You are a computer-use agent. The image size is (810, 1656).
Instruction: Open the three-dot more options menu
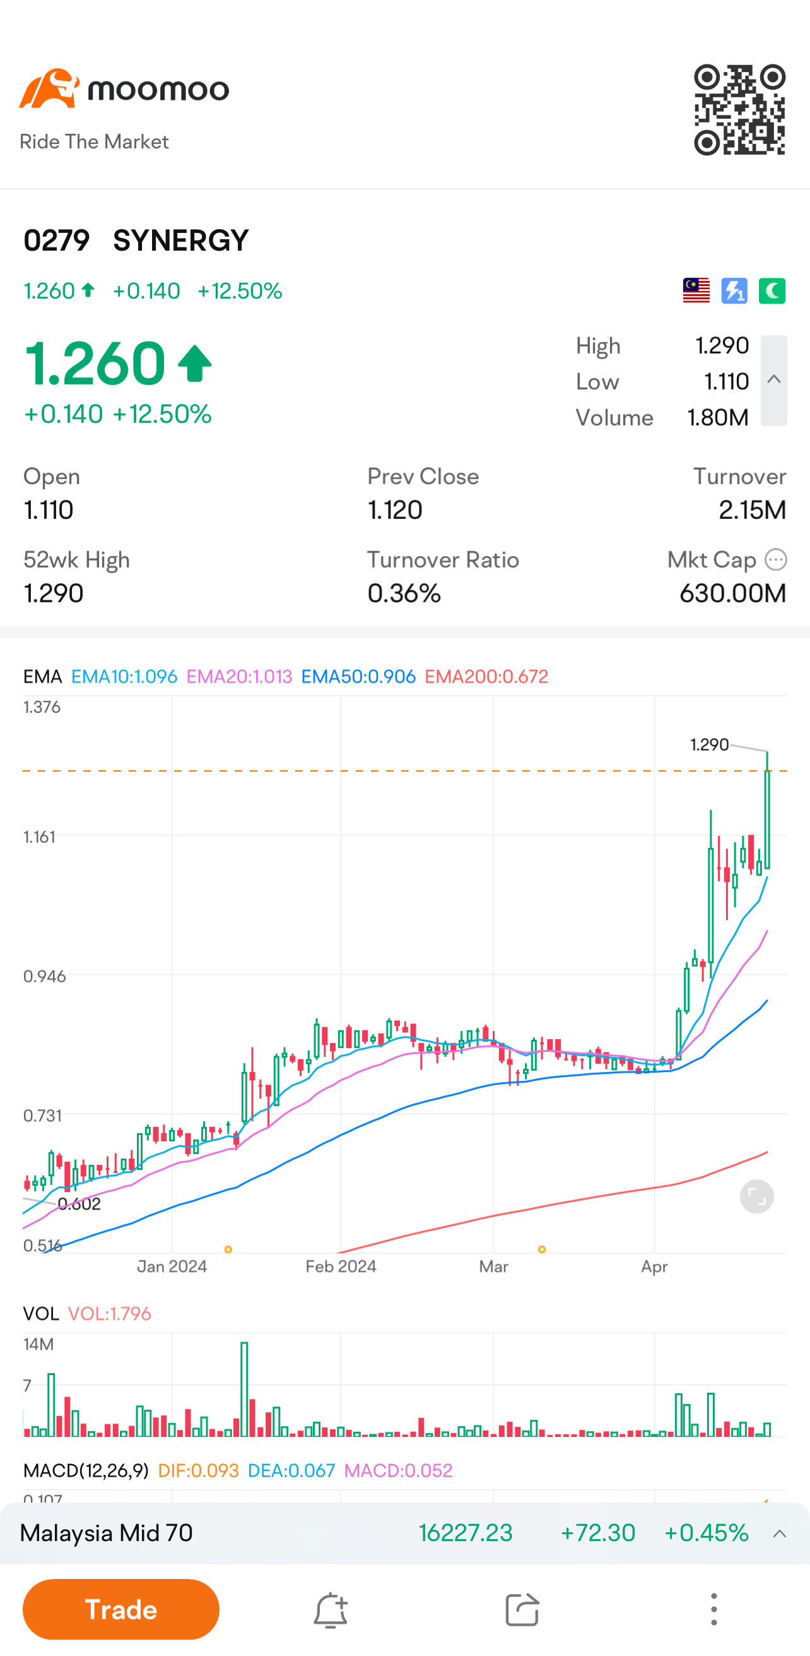(713, 1609)
